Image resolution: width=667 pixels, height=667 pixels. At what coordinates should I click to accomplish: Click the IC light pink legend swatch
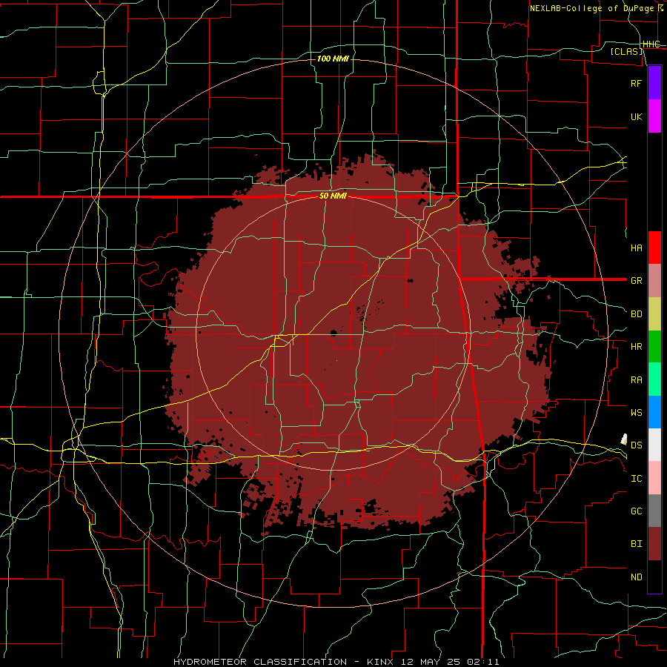point(654,478)
